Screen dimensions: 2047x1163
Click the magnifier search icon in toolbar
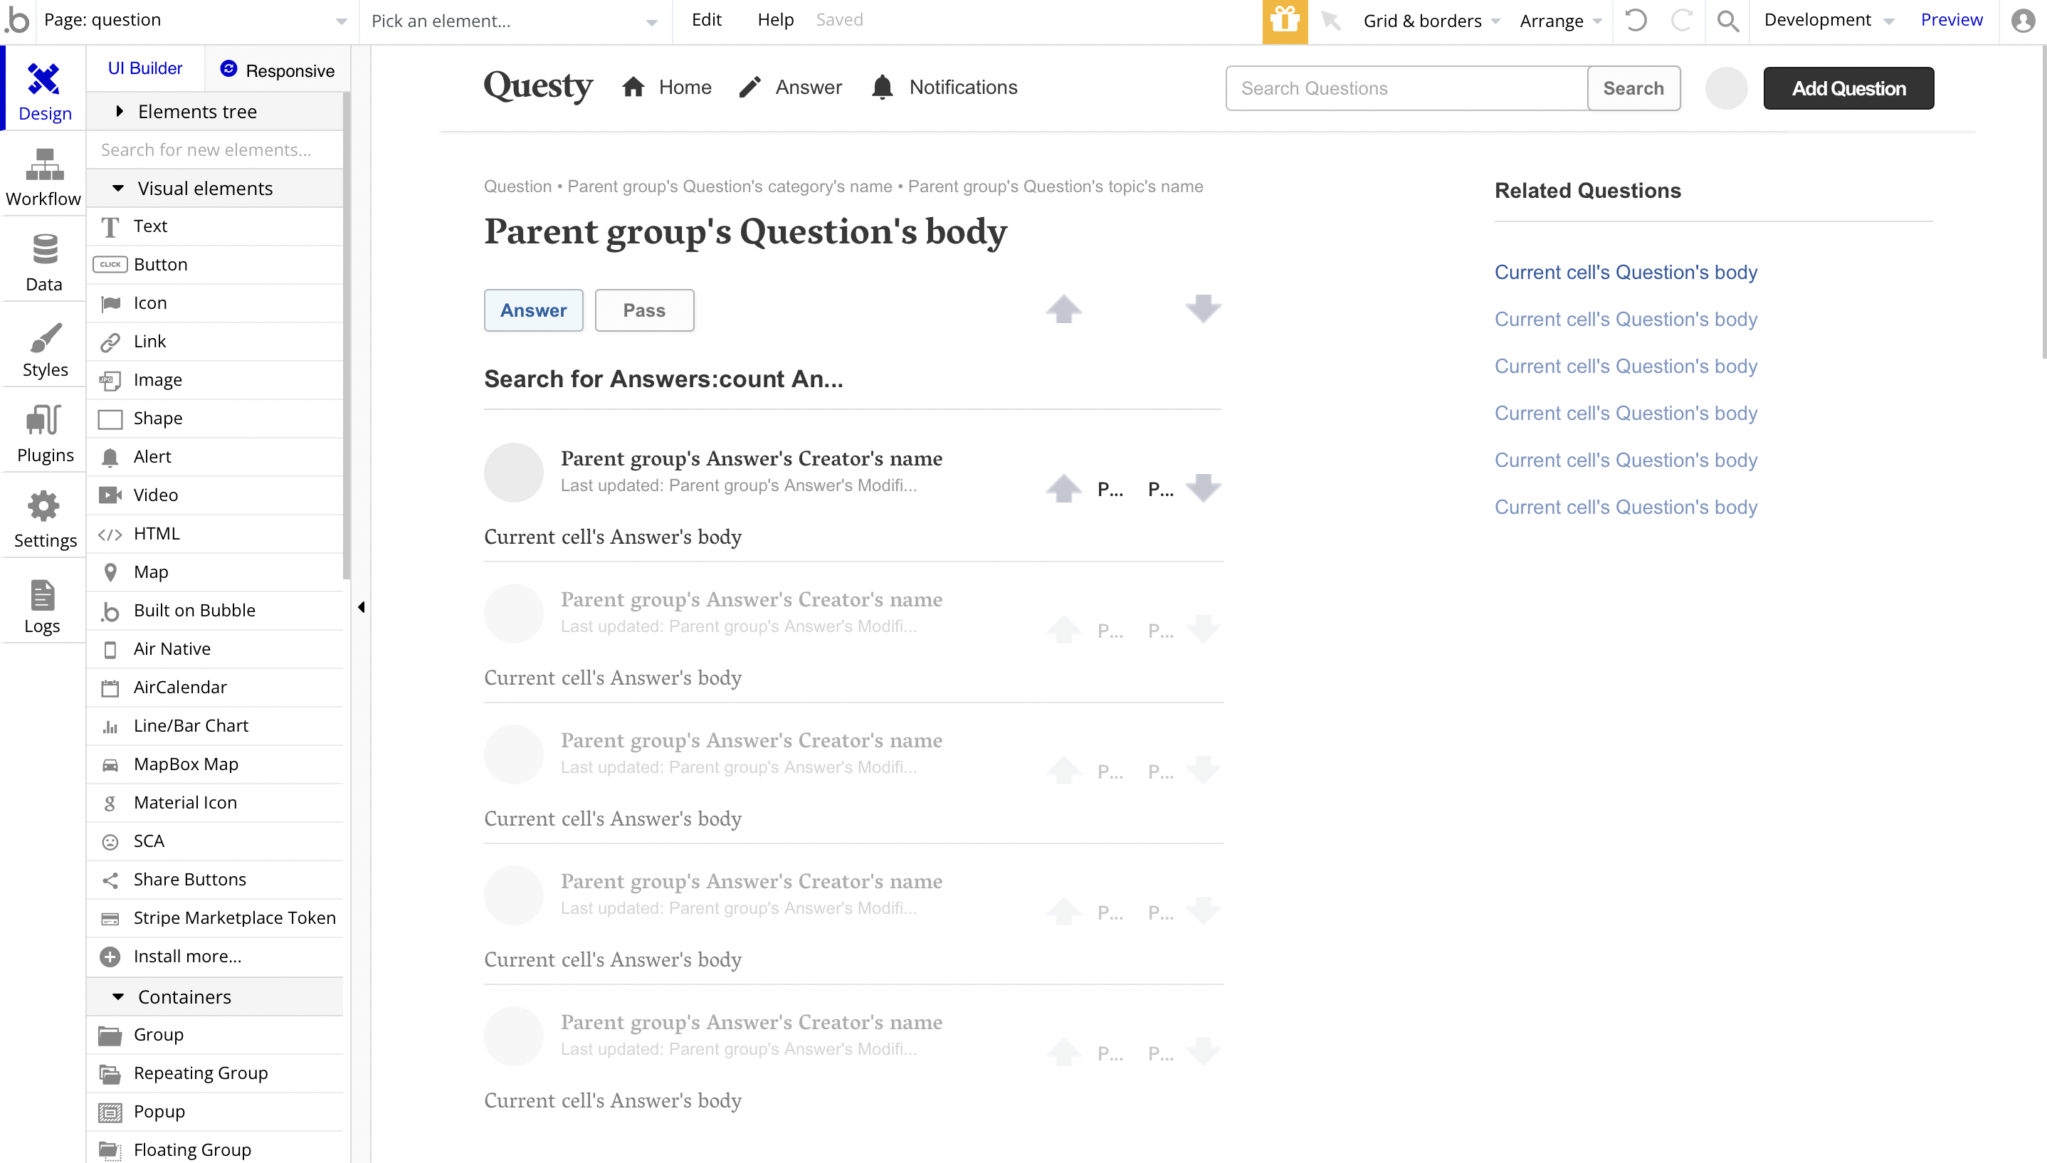1727,21
